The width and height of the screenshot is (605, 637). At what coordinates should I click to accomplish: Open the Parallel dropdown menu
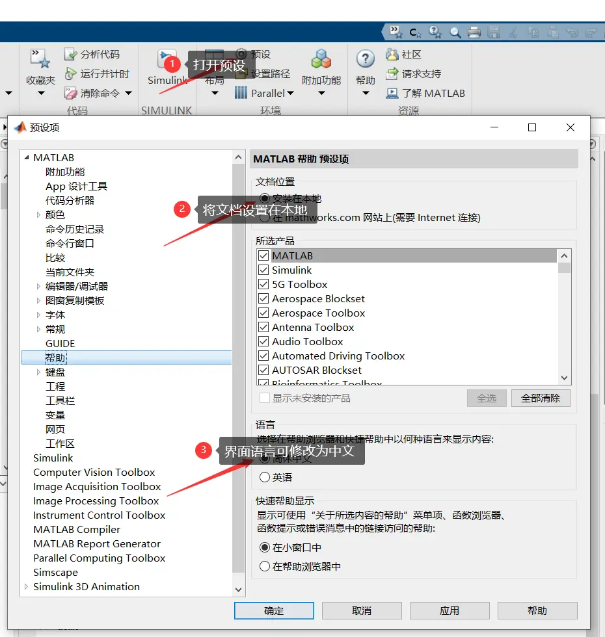point(290,93)
